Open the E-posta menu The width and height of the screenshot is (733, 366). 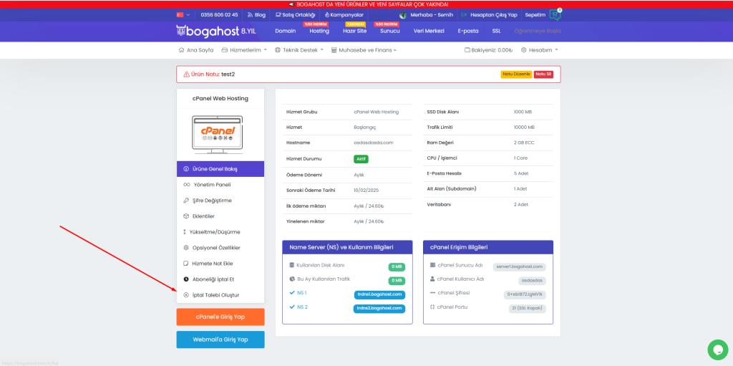pyautogui.click(x=468, y=32)
